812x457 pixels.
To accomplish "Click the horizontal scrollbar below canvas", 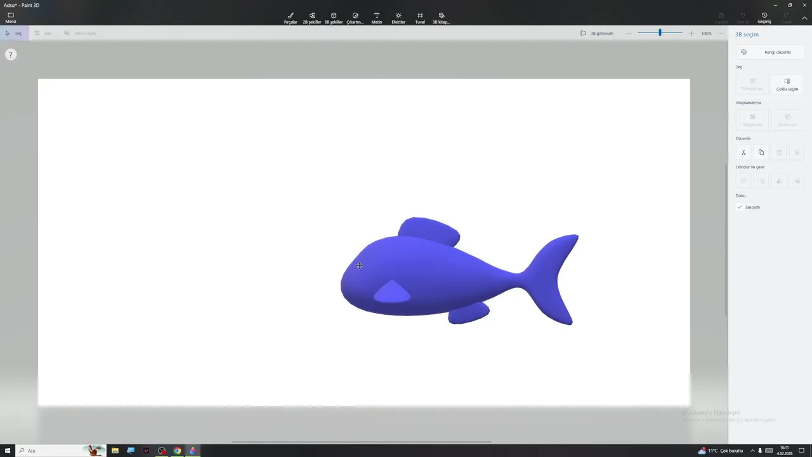I will [362, 442].
